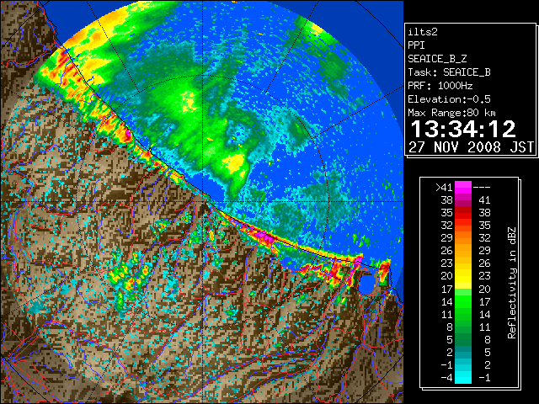Select the "PPI" scan type label

click(416, 45)
